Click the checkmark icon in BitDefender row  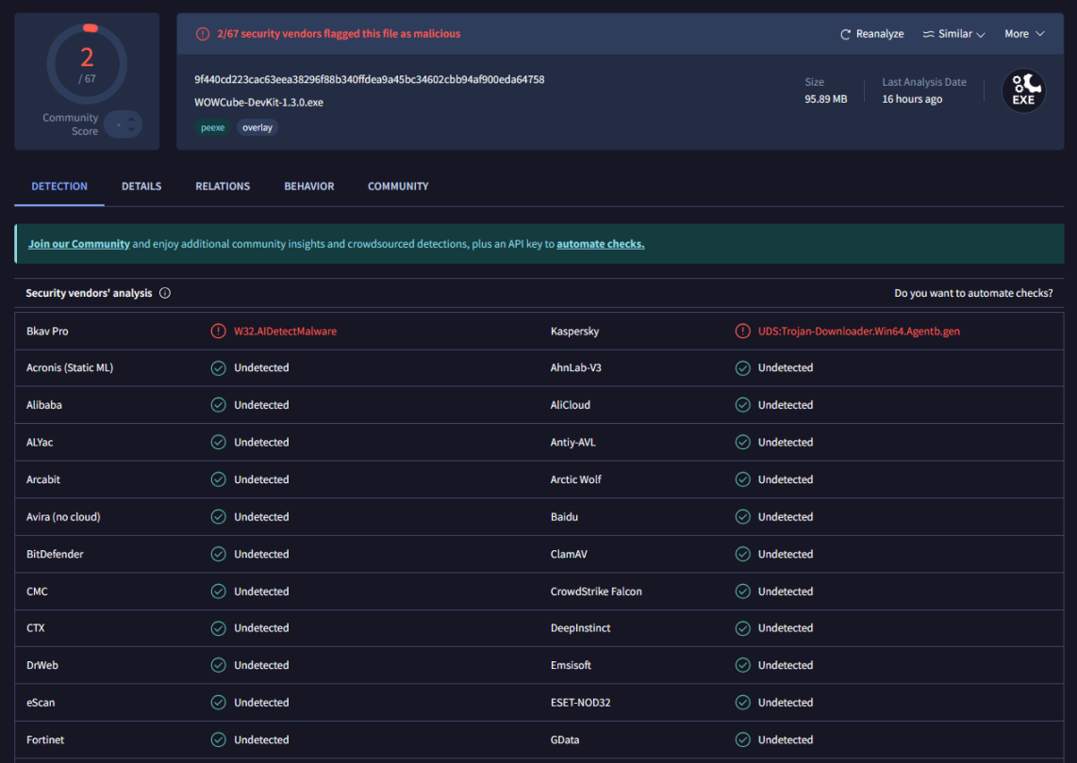tap(219, 555)
